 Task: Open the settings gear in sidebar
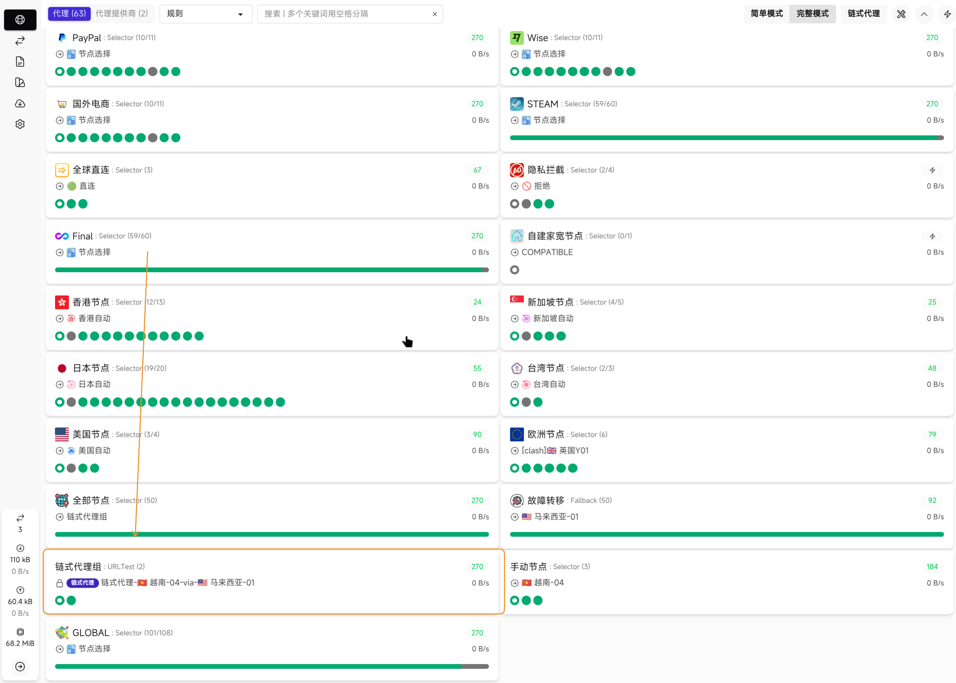click(x=20, y=124)
